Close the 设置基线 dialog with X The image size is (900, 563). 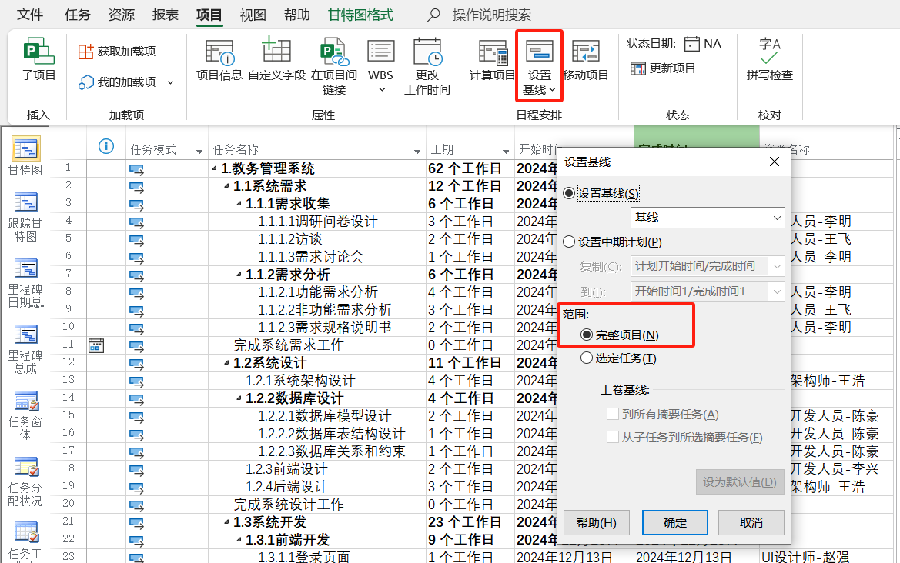(775, 162)
